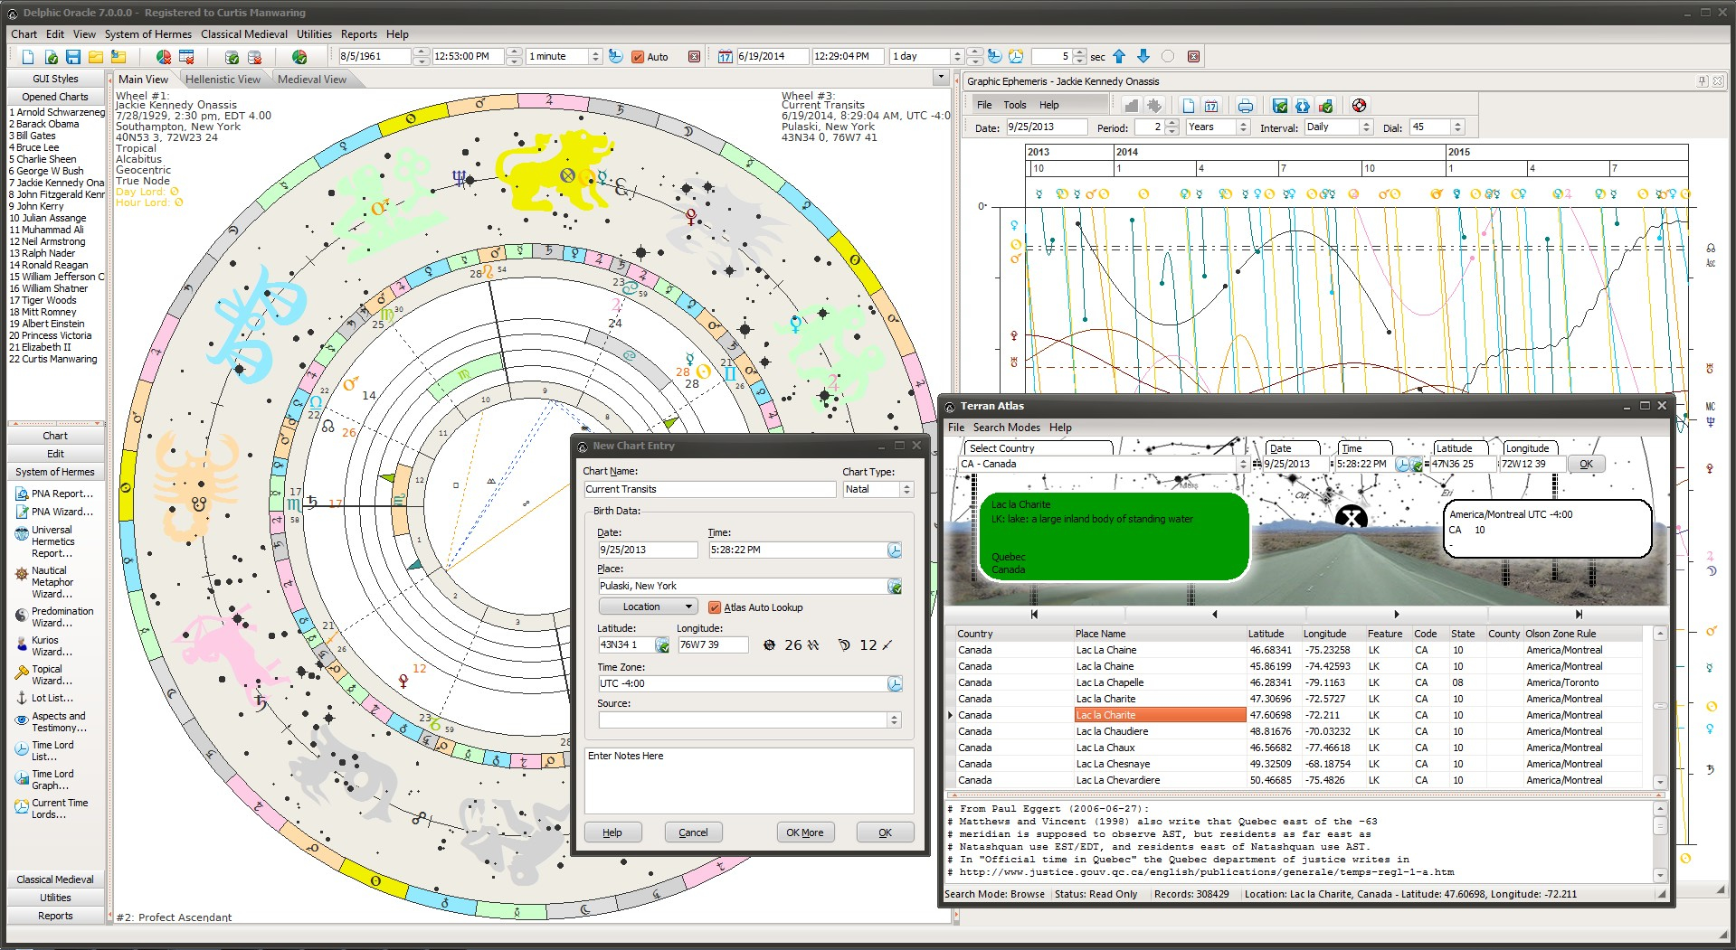Click the printer icon in Graphic Ephemeris toolbar
The width and height of the screenshot is (1736, 950).
(x=1246, y=106)
